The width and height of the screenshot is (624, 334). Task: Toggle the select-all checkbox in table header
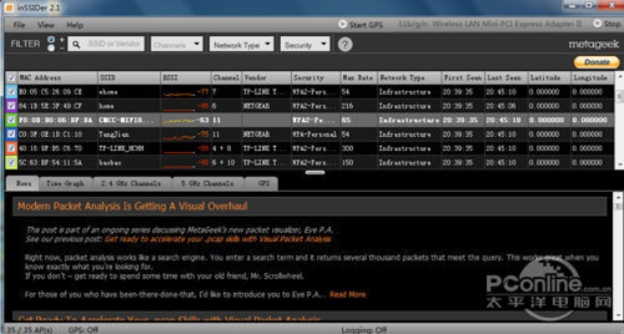point(11,77)
